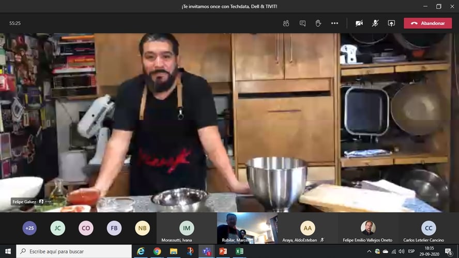Open Google Chrome from the taskbar
Screen dimensions: 459x258
[x=157, y=251]
